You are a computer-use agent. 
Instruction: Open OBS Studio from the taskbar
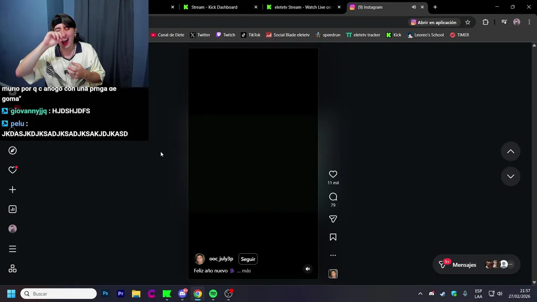[229, 294]
